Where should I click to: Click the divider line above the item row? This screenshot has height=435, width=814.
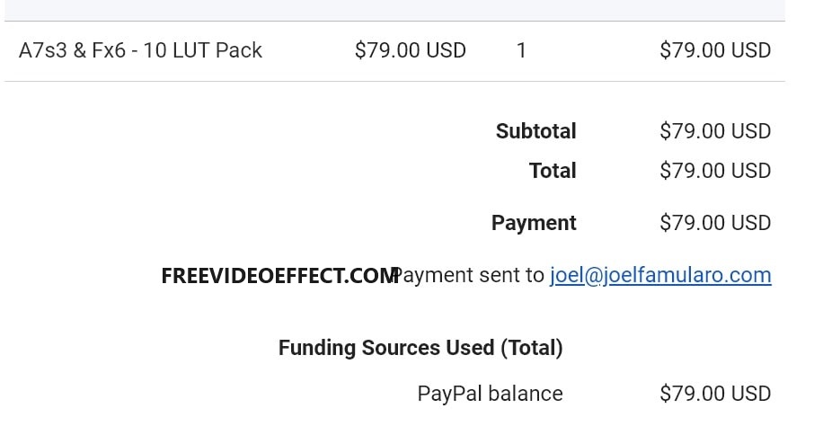(x=395, y=21)
